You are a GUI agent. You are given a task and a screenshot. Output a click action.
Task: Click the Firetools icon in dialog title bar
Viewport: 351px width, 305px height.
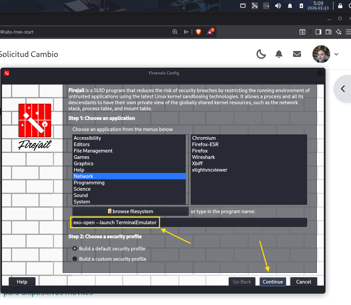[x=7, y=73]
